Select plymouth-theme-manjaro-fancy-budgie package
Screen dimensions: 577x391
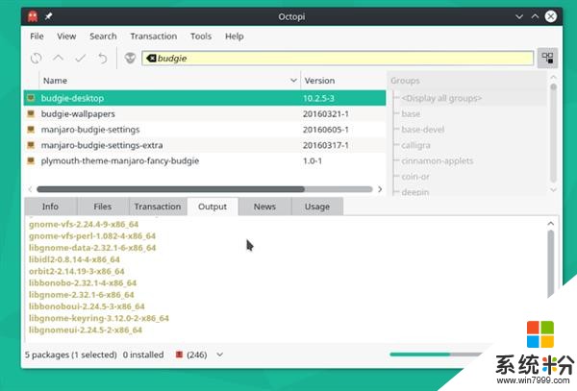tap(205, 161)
